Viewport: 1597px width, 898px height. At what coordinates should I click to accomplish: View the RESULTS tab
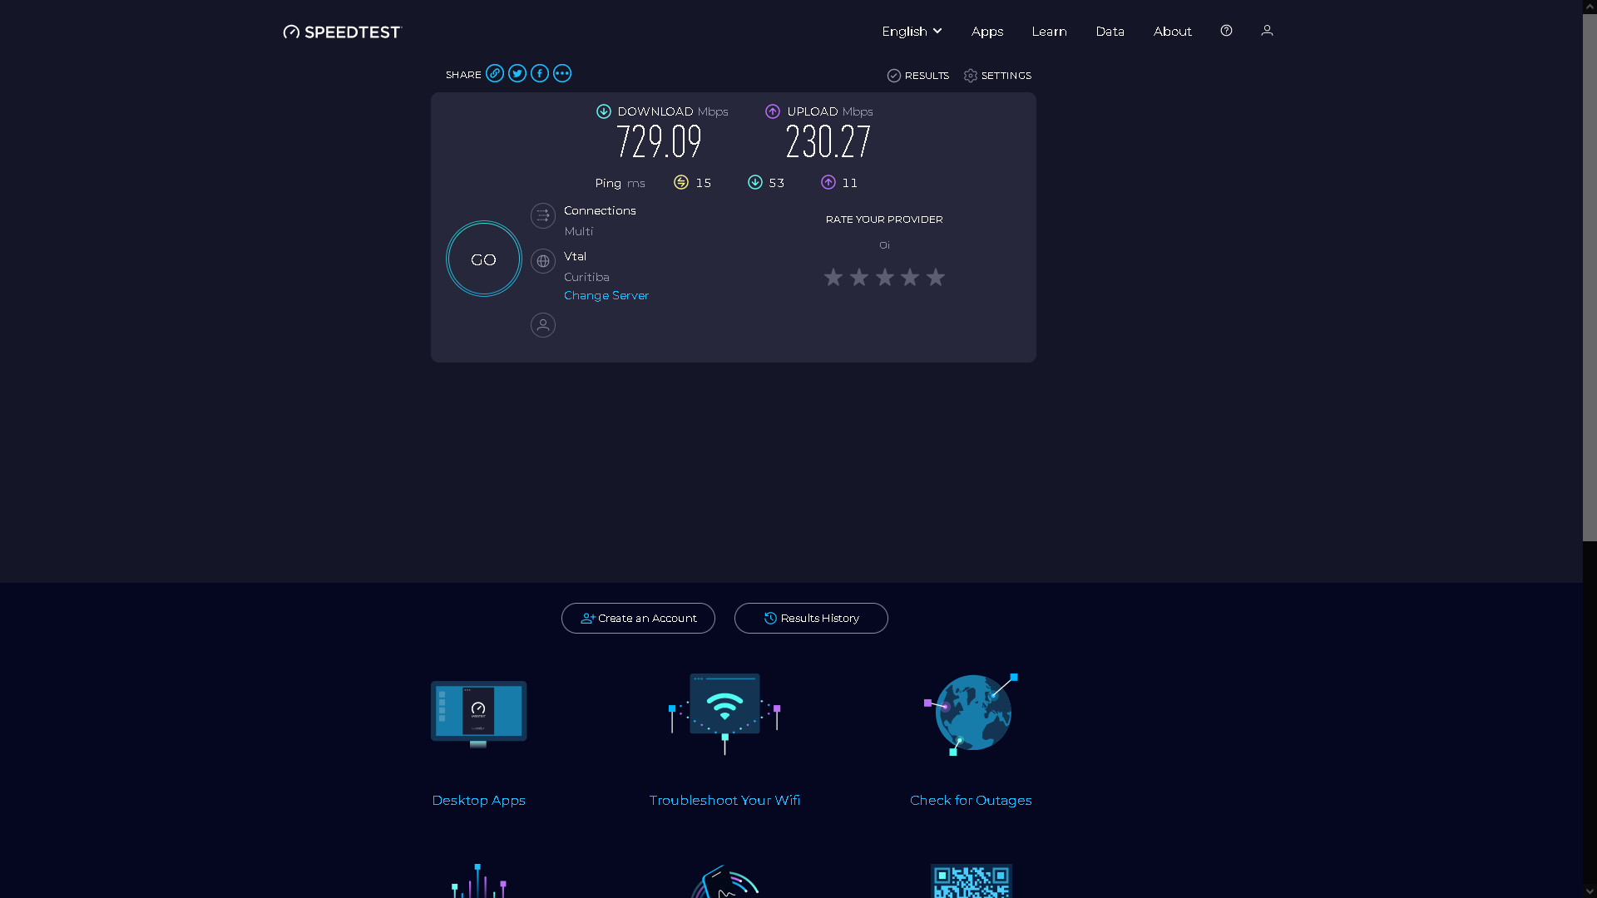click(x=918, y=76)
